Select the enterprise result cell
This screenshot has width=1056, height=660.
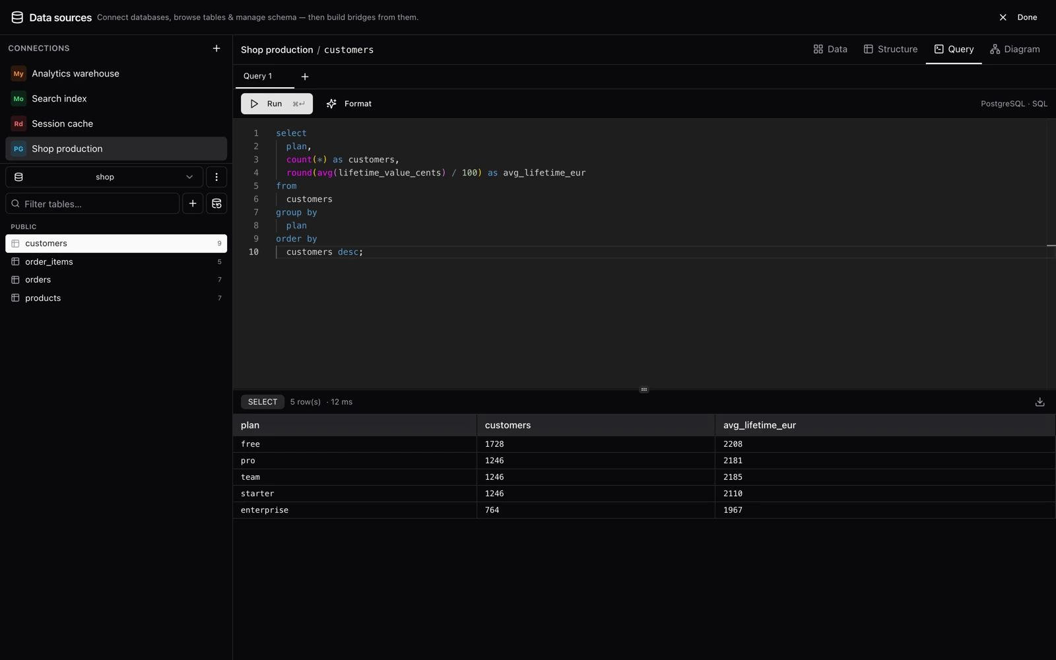(355, 510)
